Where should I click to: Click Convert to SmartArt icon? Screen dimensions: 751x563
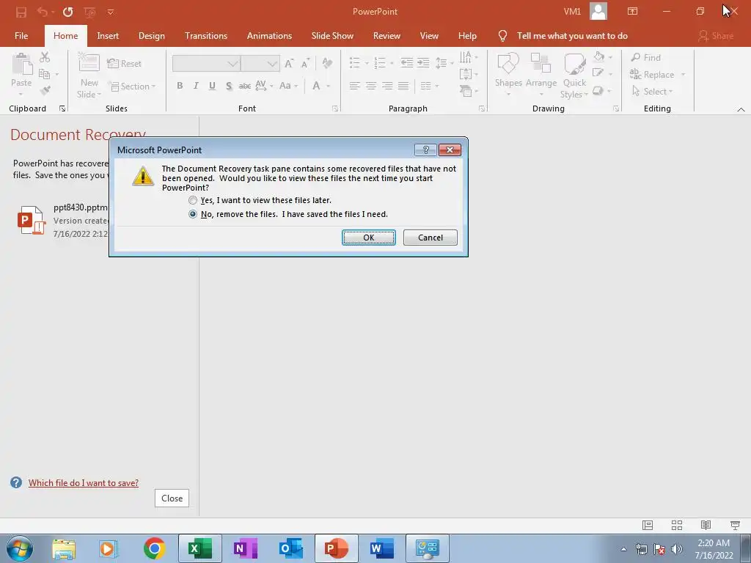pos(468,90)
